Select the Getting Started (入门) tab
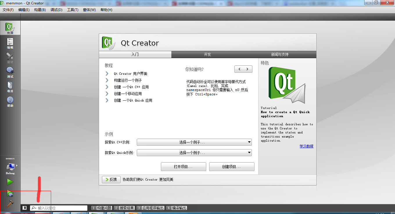Screen dimensions: 395x214 point(135,54)
